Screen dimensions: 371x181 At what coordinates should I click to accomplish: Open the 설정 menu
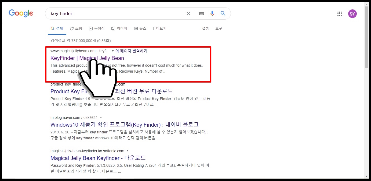(x=205, y=29)
